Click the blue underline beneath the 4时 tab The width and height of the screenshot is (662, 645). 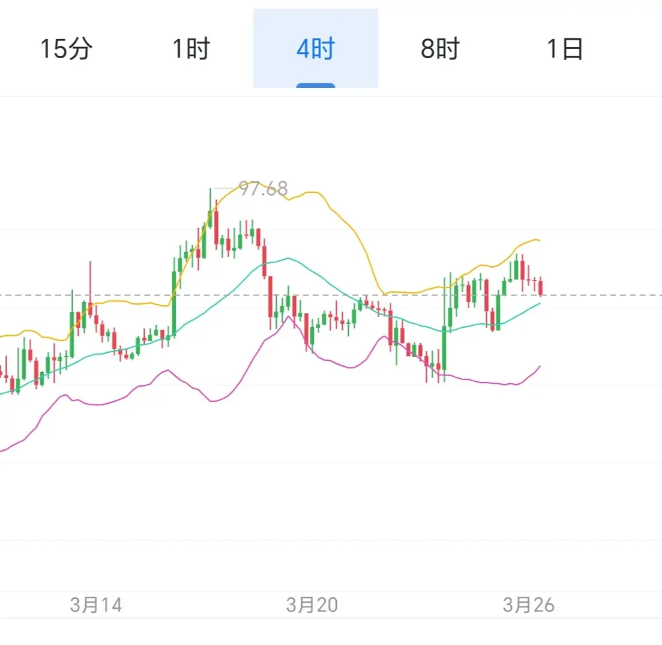point(315,85)
